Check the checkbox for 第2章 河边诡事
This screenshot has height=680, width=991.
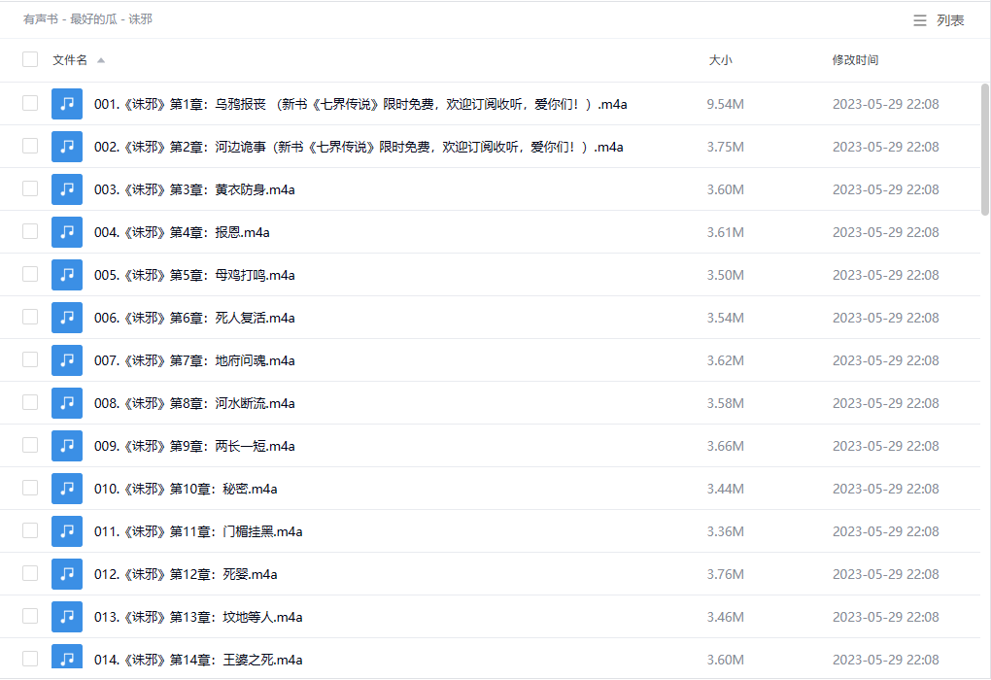(x=30, y=146)
